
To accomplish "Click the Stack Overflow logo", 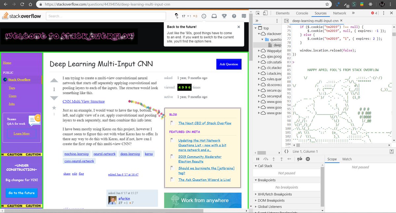I will [x=22, y=16].
